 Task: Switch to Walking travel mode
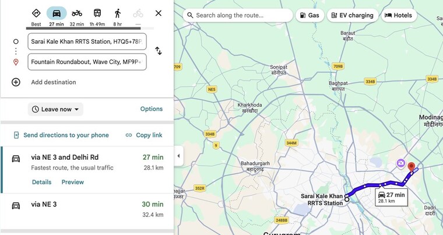point(118,13)
